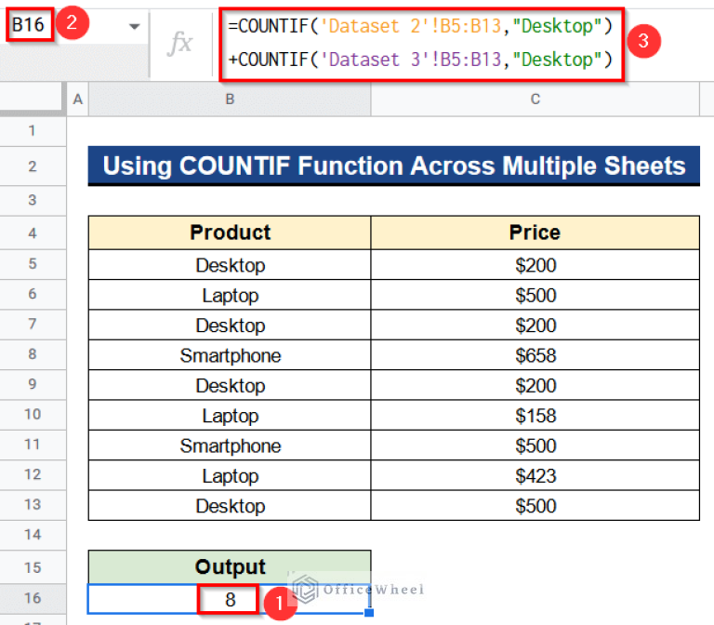Select 'Desktop' cell in row 5

tap(230, 265)
